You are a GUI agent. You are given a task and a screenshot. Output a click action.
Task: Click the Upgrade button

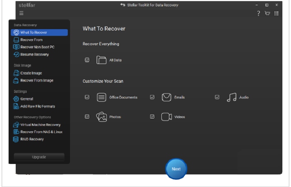(x=39, y=157)
